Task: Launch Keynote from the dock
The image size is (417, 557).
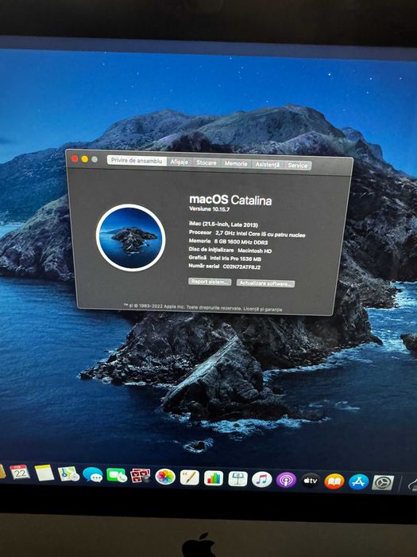Action: point(237,479)
